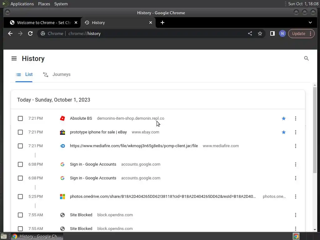
Task: Select the History browser tab
Action: (118, 22)
